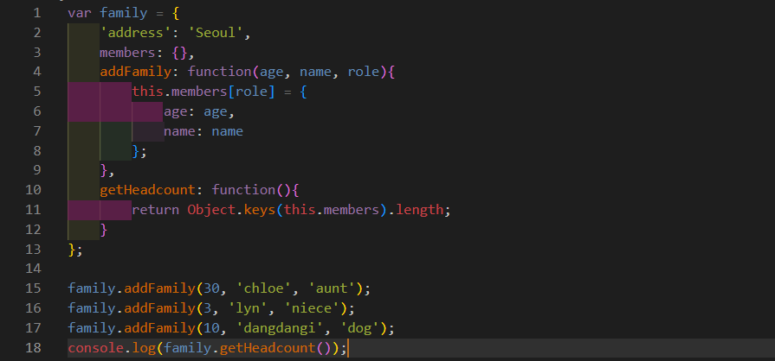Click the 'log' method on line 18

coord(144,348)
